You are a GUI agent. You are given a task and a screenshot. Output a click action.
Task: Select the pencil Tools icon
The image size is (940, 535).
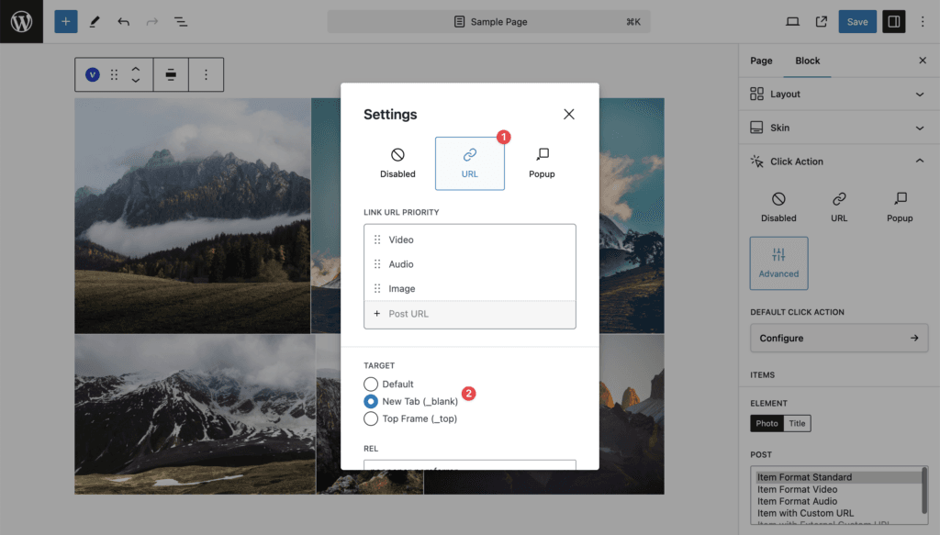tap(95, 22)
